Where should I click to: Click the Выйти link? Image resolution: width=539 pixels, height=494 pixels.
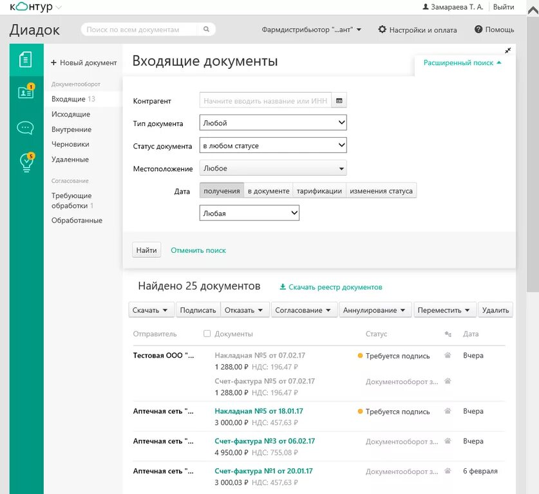(504, 7)
